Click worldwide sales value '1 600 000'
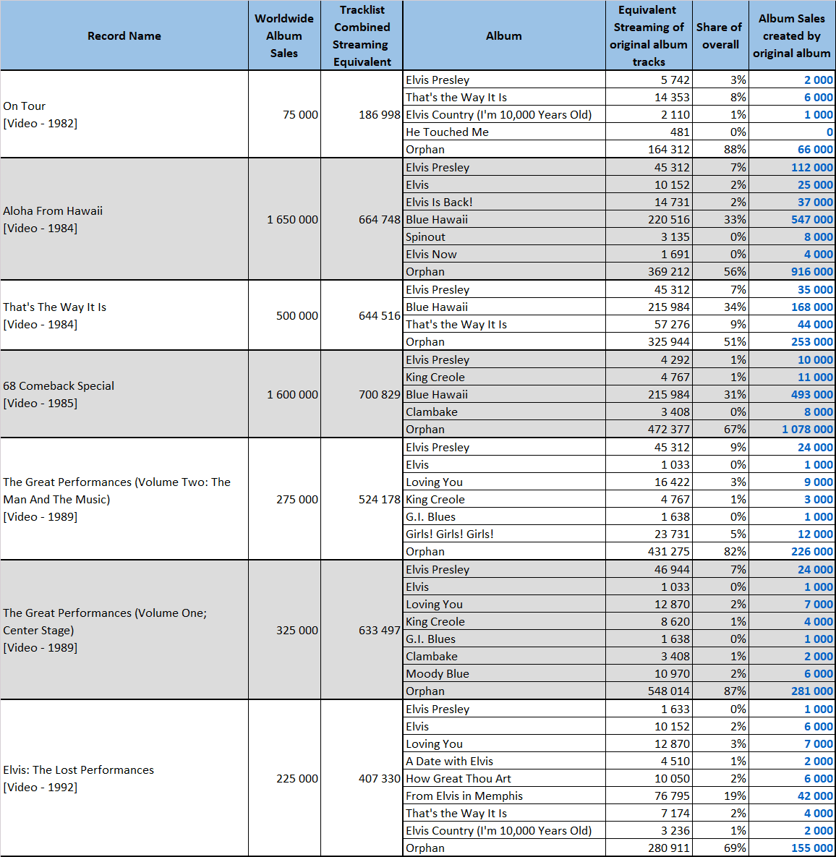This screenshot has height=857, width=836. click(292, 394)
